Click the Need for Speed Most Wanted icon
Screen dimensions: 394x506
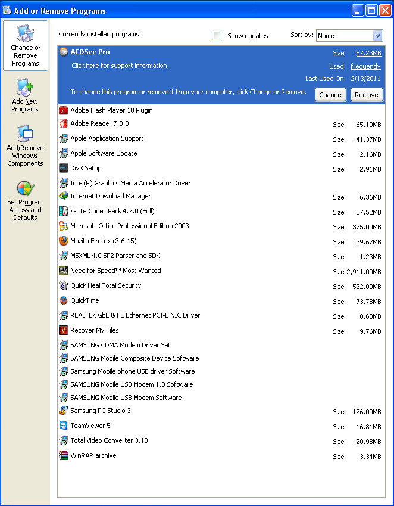[64, 271]
